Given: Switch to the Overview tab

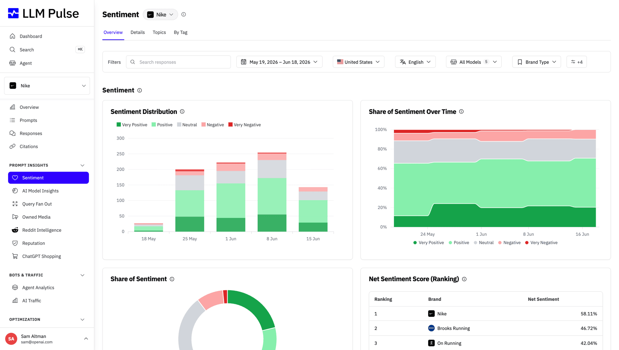Looking at the screenshot, I should point(113,32).
